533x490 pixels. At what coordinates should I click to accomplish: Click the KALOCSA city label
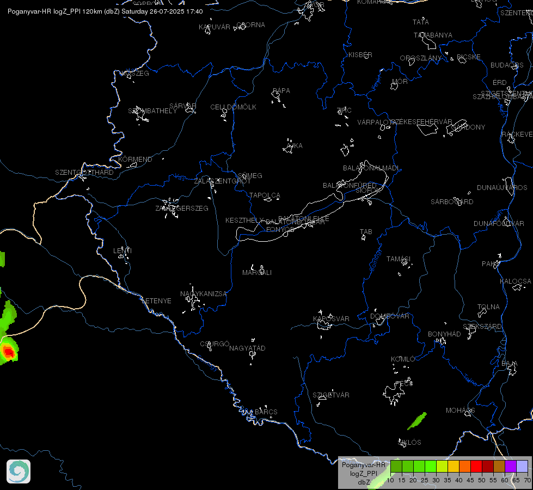(x=516, y=281)
